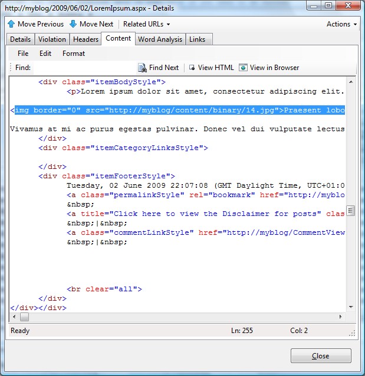Click the Move Next label

pos(96,24)
